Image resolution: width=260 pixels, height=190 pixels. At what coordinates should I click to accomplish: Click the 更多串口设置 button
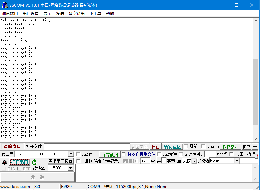pos(61,161)
